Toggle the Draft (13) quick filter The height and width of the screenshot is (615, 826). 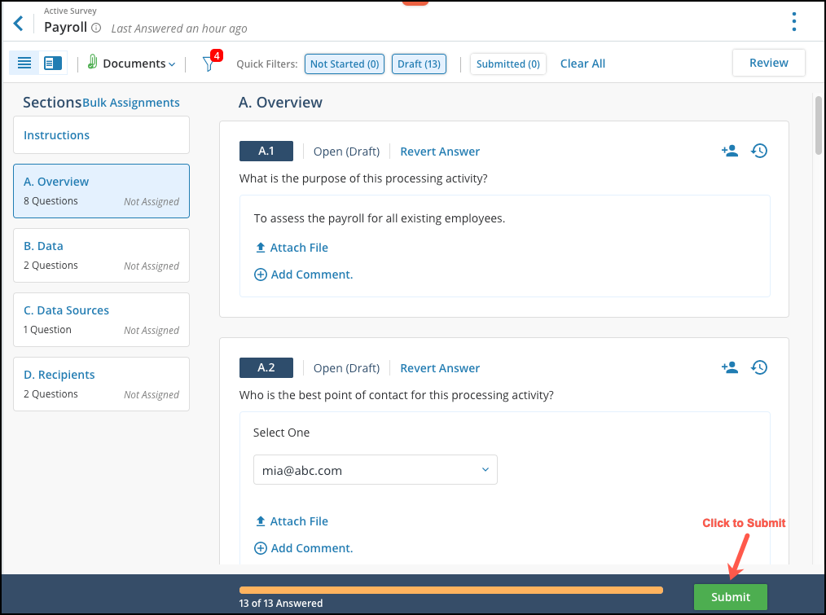coord(419,64)
